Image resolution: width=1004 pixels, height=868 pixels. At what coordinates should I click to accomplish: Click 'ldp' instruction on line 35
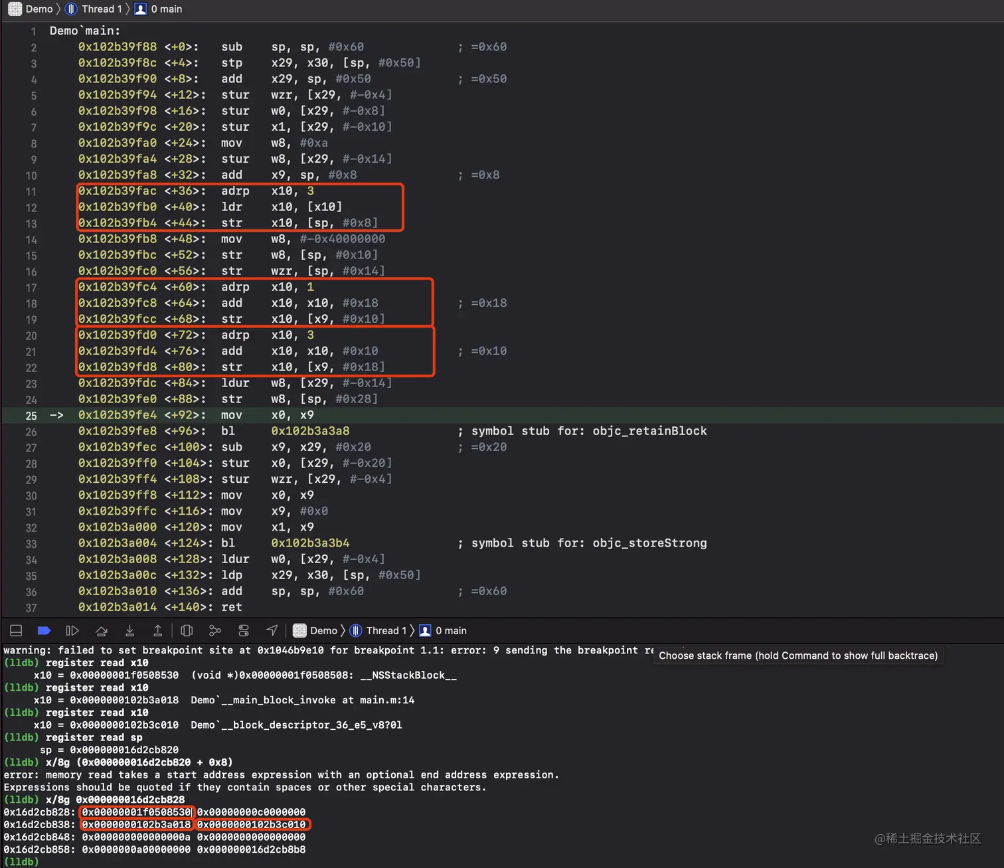point(232,575)
